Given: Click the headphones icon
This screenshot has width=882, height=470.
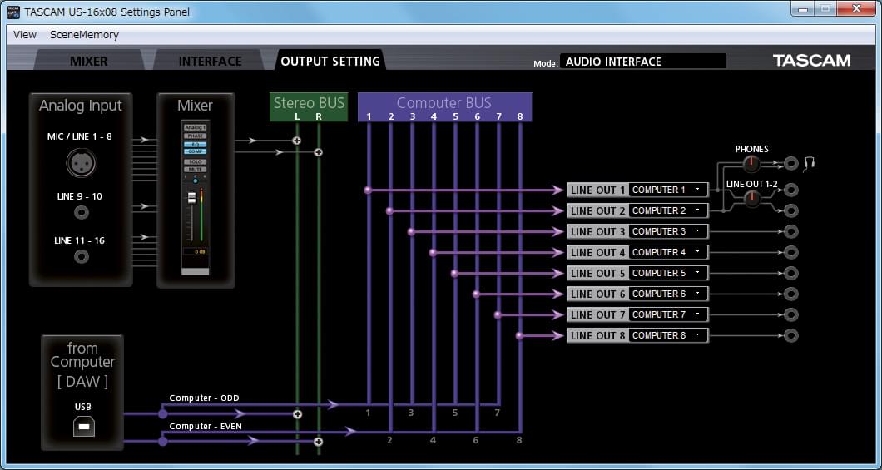Looking at the screenshot, I should pyautogui.click(x=809, y=164).
